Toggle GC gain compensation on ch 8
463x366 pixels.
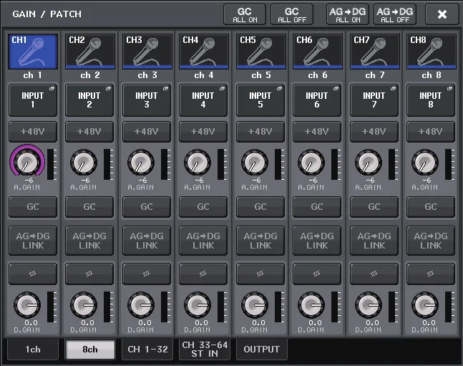point(431,207)
